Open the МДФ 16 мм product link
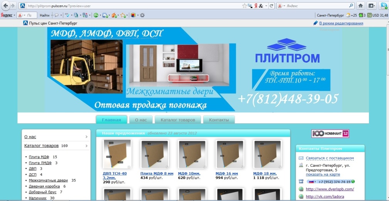This screenshot has width=389, height=201. tap(227, 174)
